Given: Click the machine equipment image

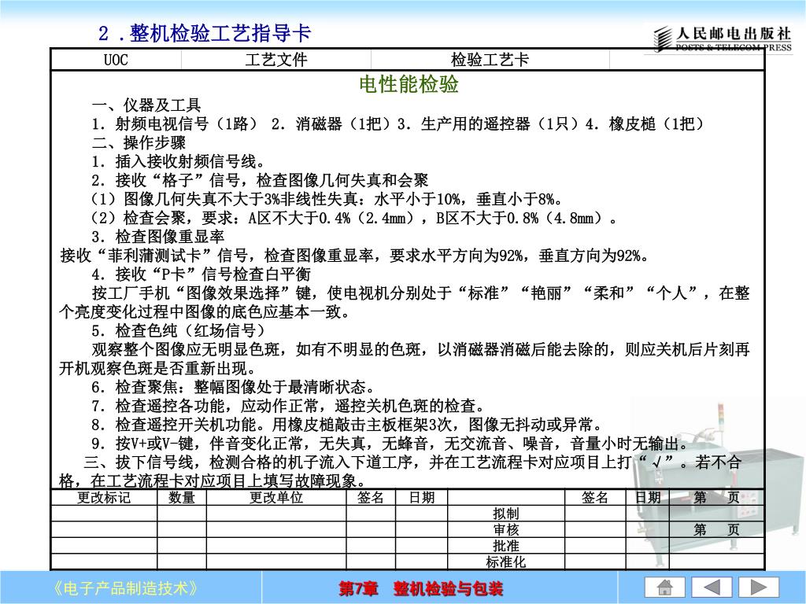Looking at the screenshot, I should point(717,483).
